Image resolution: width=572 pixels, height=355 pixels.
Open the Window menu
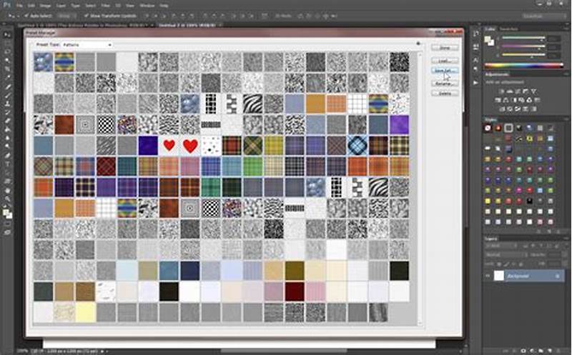pyautogui.click(x=147, y=6)
